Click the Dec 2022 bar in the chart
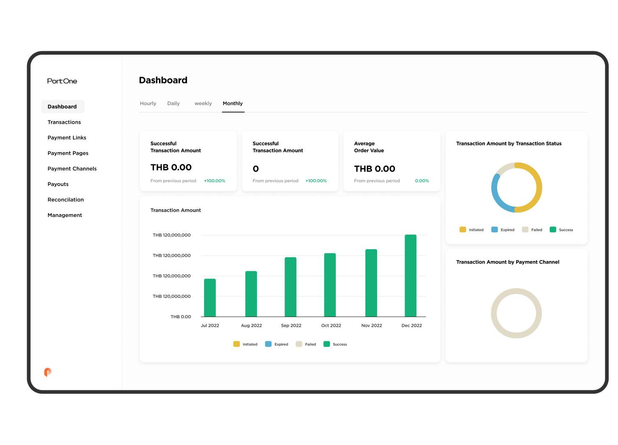The height and width of the screenshot is (445, 618). [411, 275]
